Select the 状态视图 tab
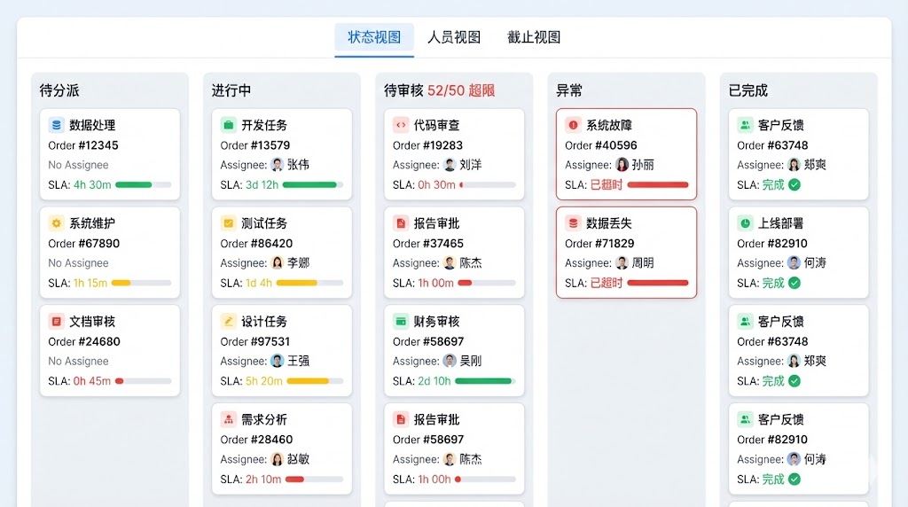 (374, 37)
